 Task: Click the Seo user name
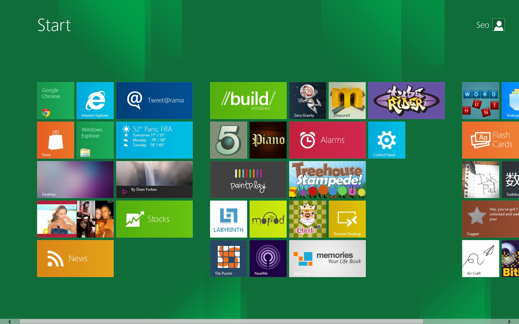click(483, 25)
